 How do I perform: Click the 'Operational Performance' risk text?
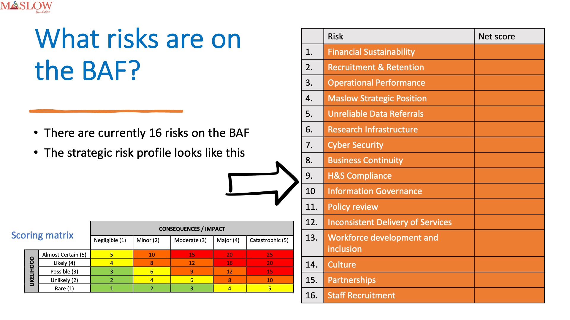[376, 83]
